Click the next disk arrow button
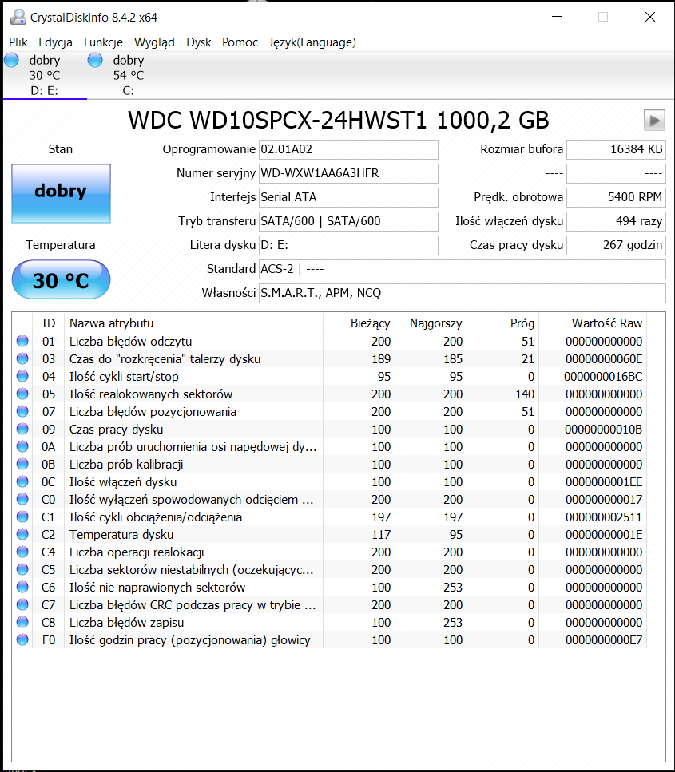The width and height of the screenshot is (675, 772). [x=654, y=120]
